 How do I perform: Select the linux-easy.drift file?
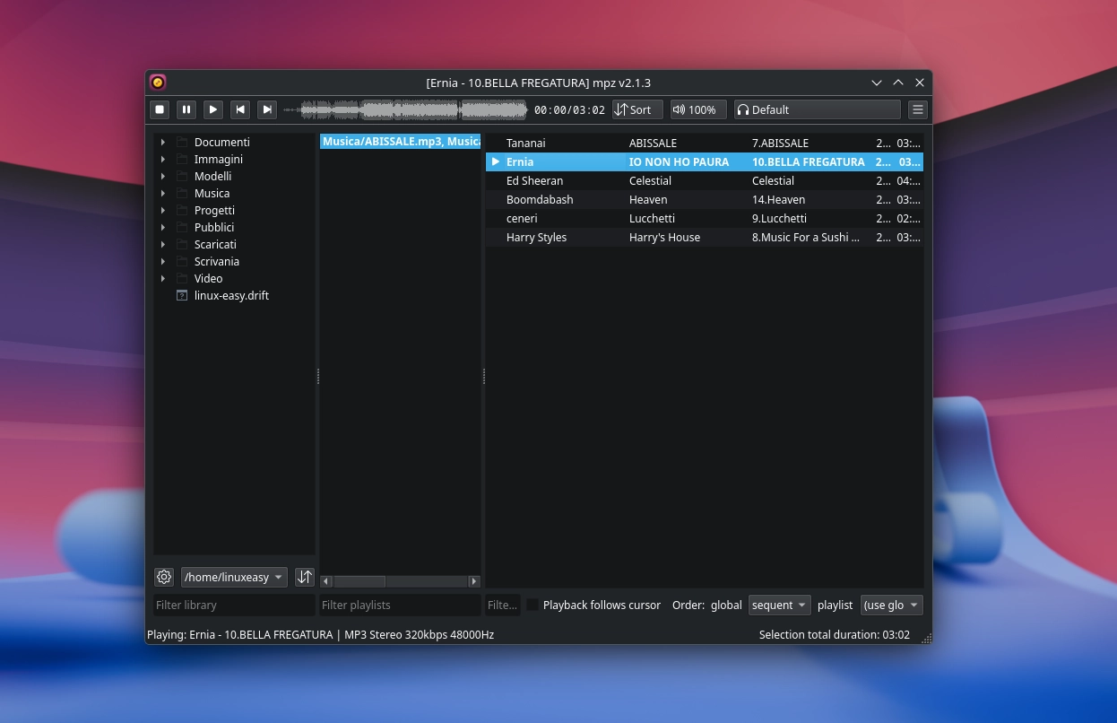[231, 295]
